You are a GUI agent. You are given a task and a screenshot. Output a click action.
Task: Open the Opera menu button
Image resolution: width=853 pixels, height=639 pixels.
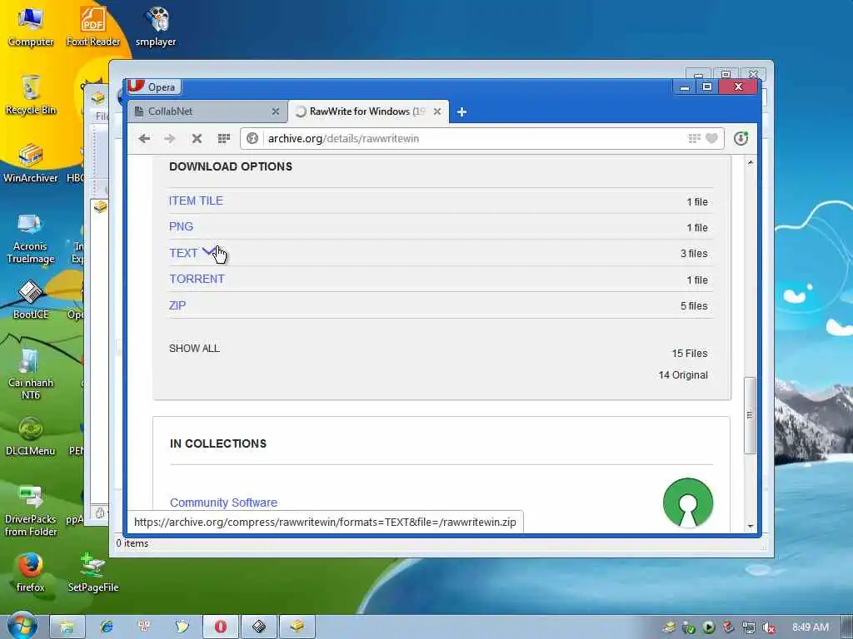(x=154, y=87)
